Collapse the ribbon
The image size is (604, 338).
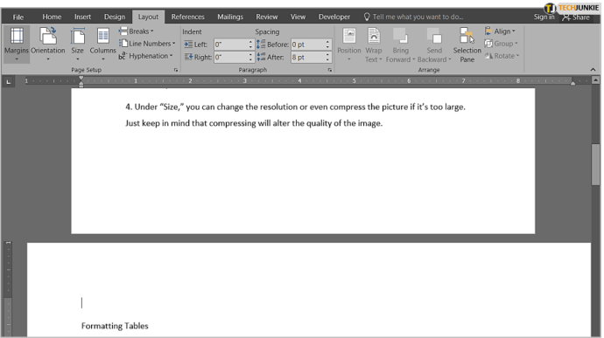pos(593,70)
